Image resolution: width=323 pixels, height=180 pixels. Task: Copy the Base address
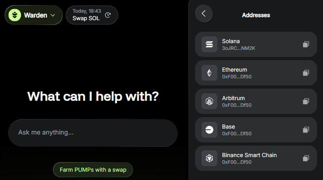(306, 130)
